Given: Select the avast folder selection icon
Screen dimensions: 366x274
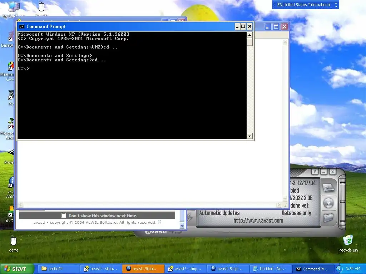Looking at the screenshot, I should (x=328, y=218).
